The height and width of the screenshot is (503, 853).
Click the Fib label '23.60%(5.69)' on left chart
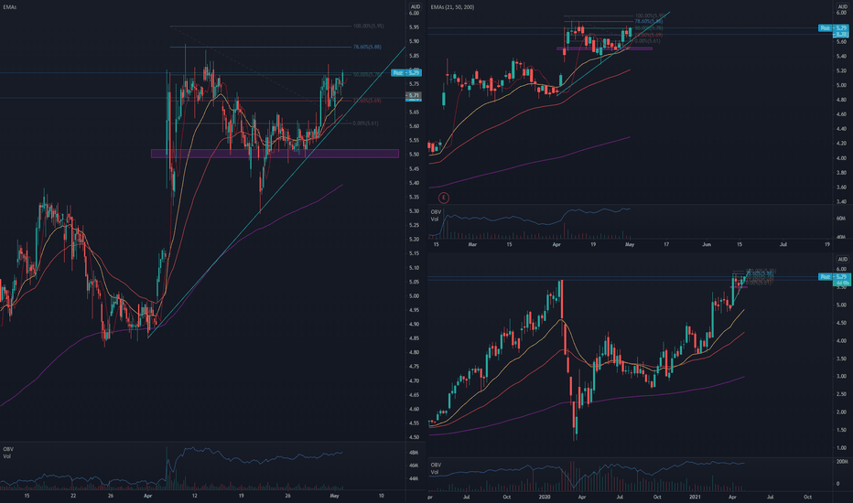tap(367, 101)
